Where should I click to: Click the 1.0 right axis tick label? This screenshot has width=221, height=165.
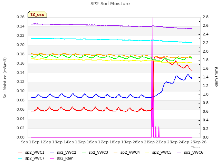point(205,94)
